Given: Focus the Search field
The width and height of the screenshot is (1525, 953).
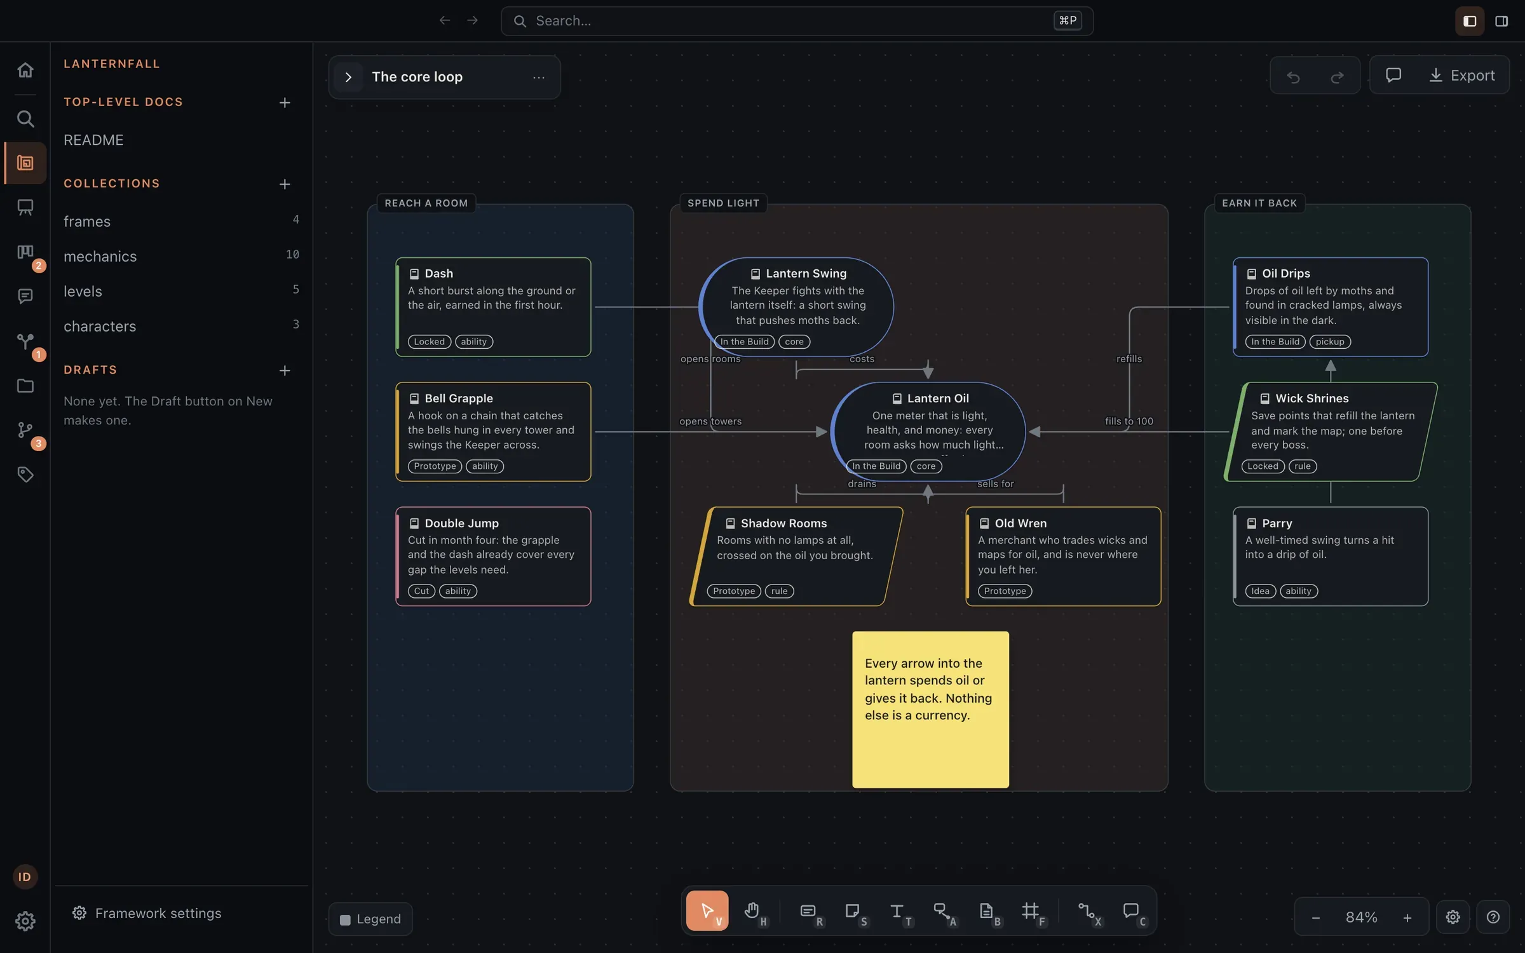Looking at the screenshot, I should click(797, 21).
